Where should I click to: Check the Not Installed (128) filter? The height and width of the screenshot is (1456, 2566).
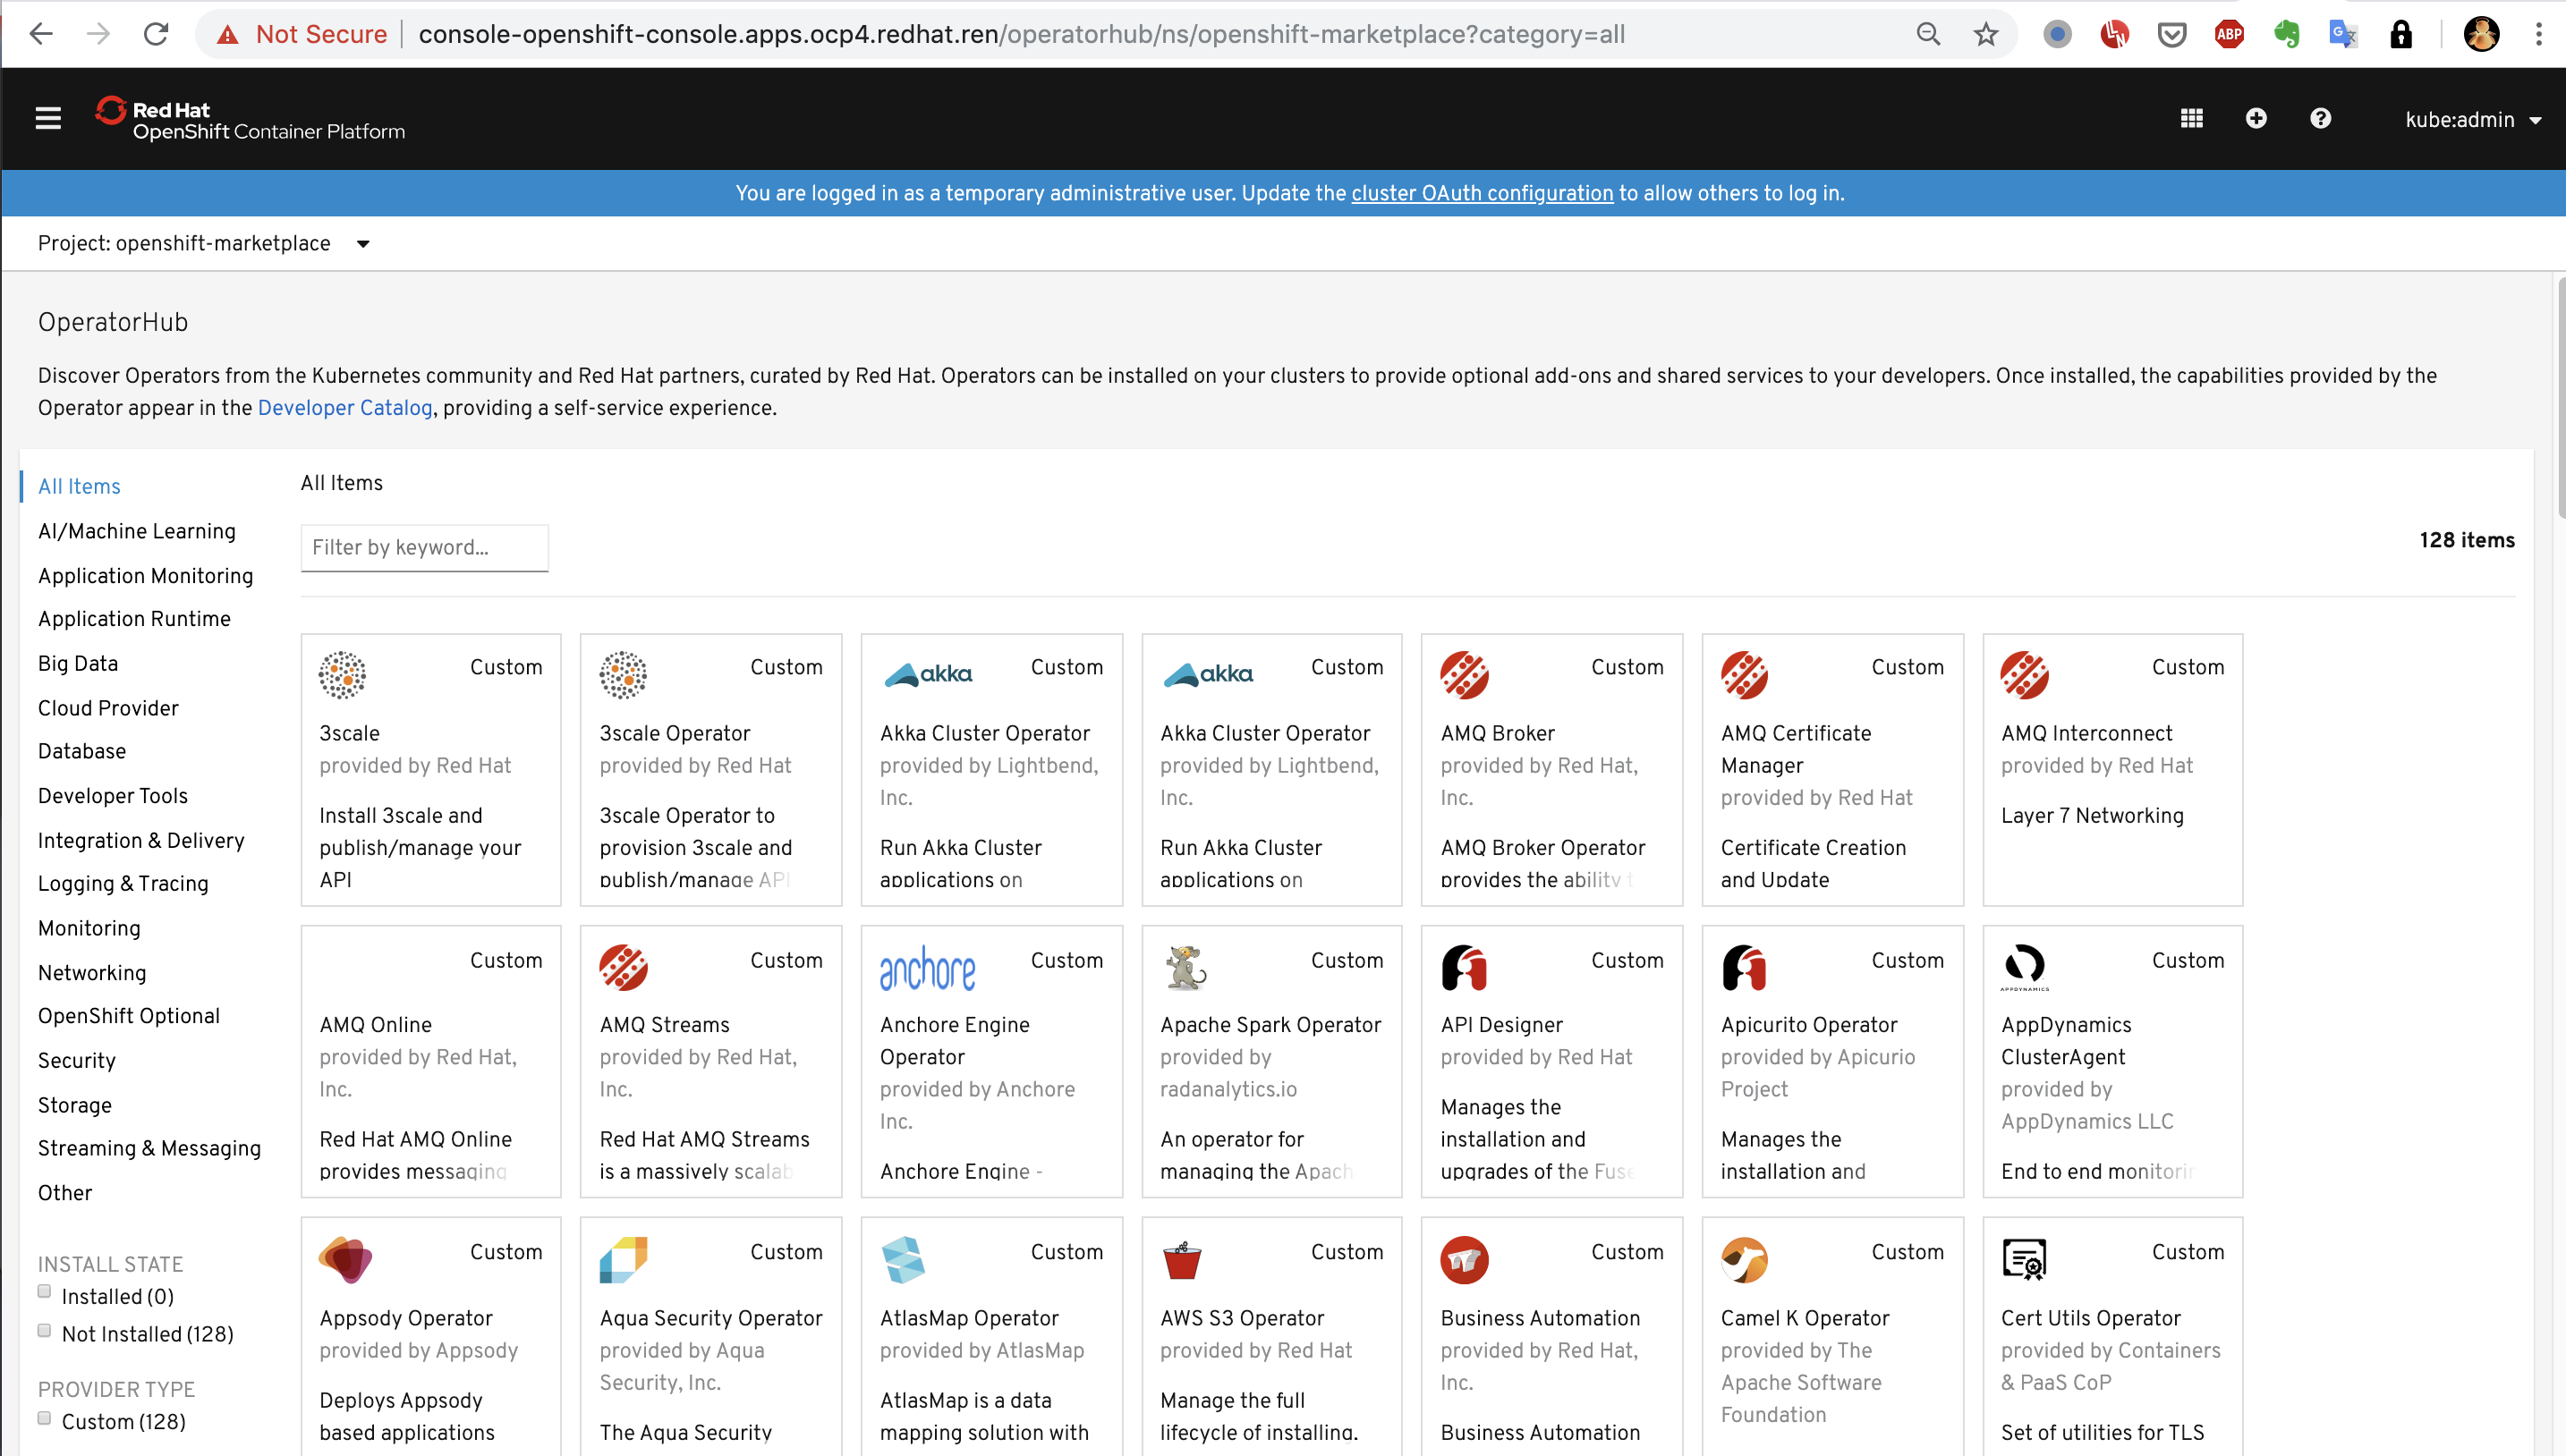pyautogui.click(x=44, y=1330)
